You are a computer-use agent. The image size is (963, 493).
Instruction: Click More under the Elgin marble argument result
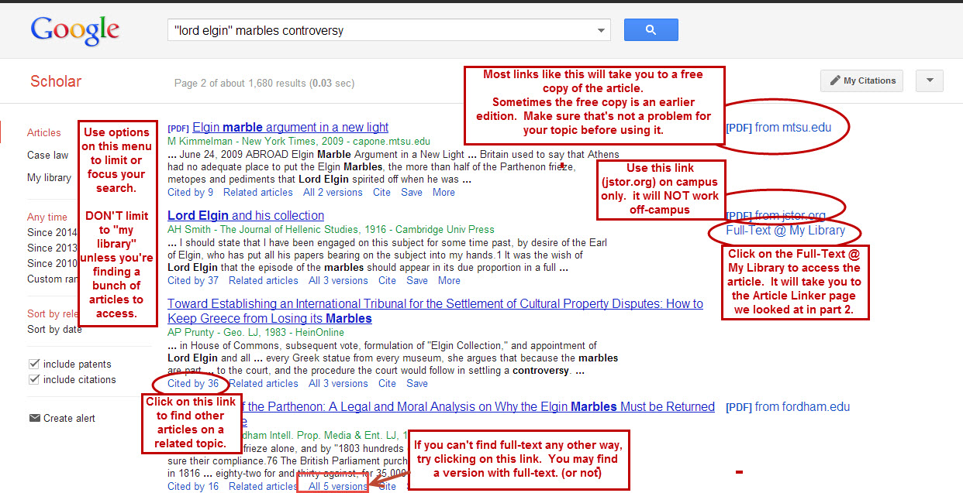point(444,192)
